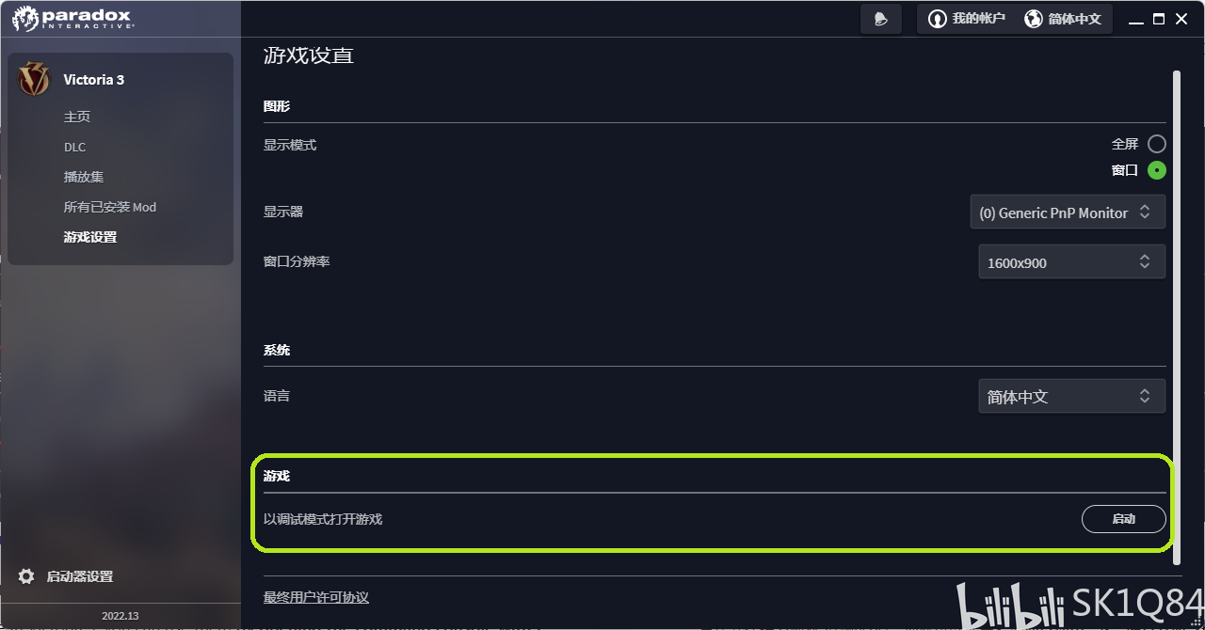Screen dimensions: 1205x630
Task: Open the notifications bell icon
Action: (x=881, y=19)
